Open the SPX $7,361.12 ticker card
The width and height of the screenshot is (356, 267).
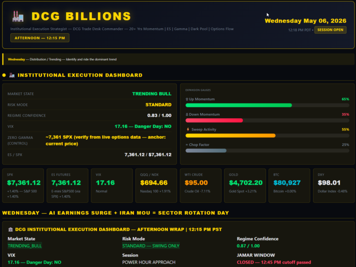coord(23,185)
